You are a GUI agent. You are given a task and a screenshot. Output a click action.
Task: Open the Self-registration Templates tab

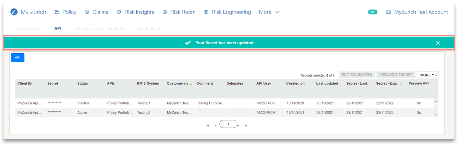[x=99, y=29]
